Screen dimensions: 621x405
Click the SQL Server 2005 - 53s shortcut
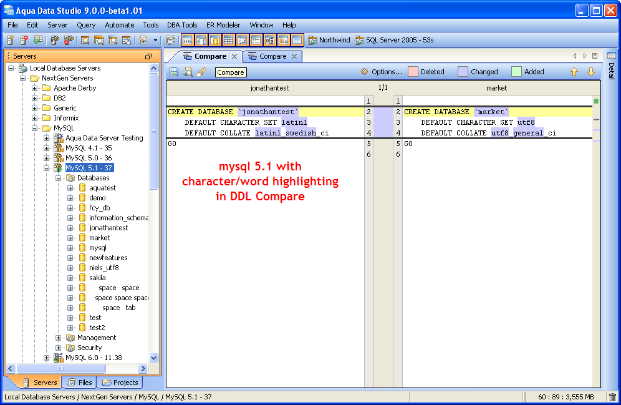pos(394,40)
